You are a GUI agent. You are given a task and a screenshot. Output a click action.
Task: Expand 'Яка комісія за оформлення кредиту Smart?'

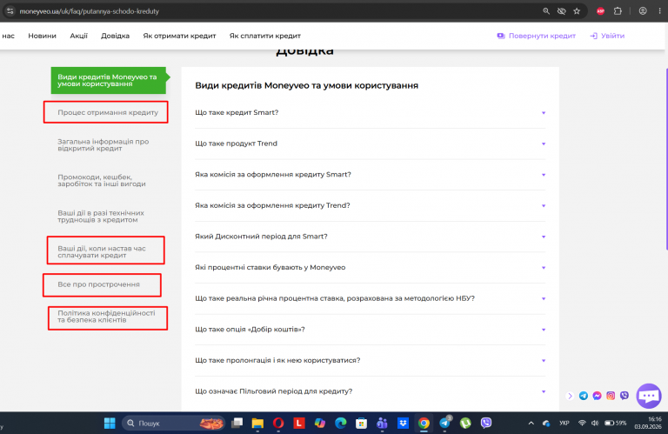[x=370, y=175]
